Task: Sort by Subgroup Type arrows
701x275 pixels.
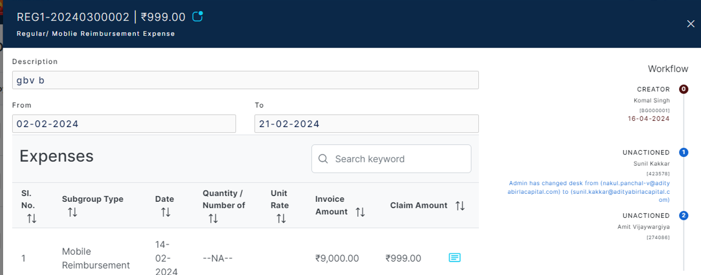Action: pyautogui.click(x=72, y=212)
